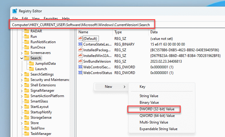Image resolution: width=225 pixels, height=137 pixels.
Task: Open the Help menu
Action: coord(66,18)
